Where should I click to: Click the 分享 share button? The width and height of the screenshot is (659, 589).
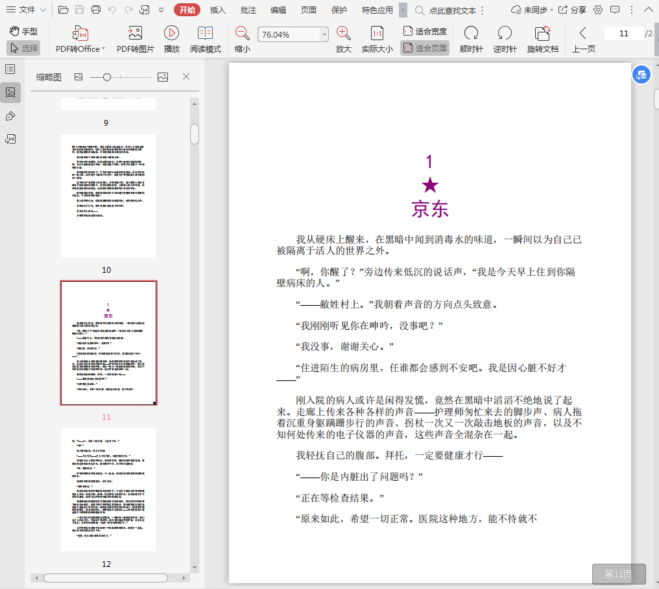572,10
